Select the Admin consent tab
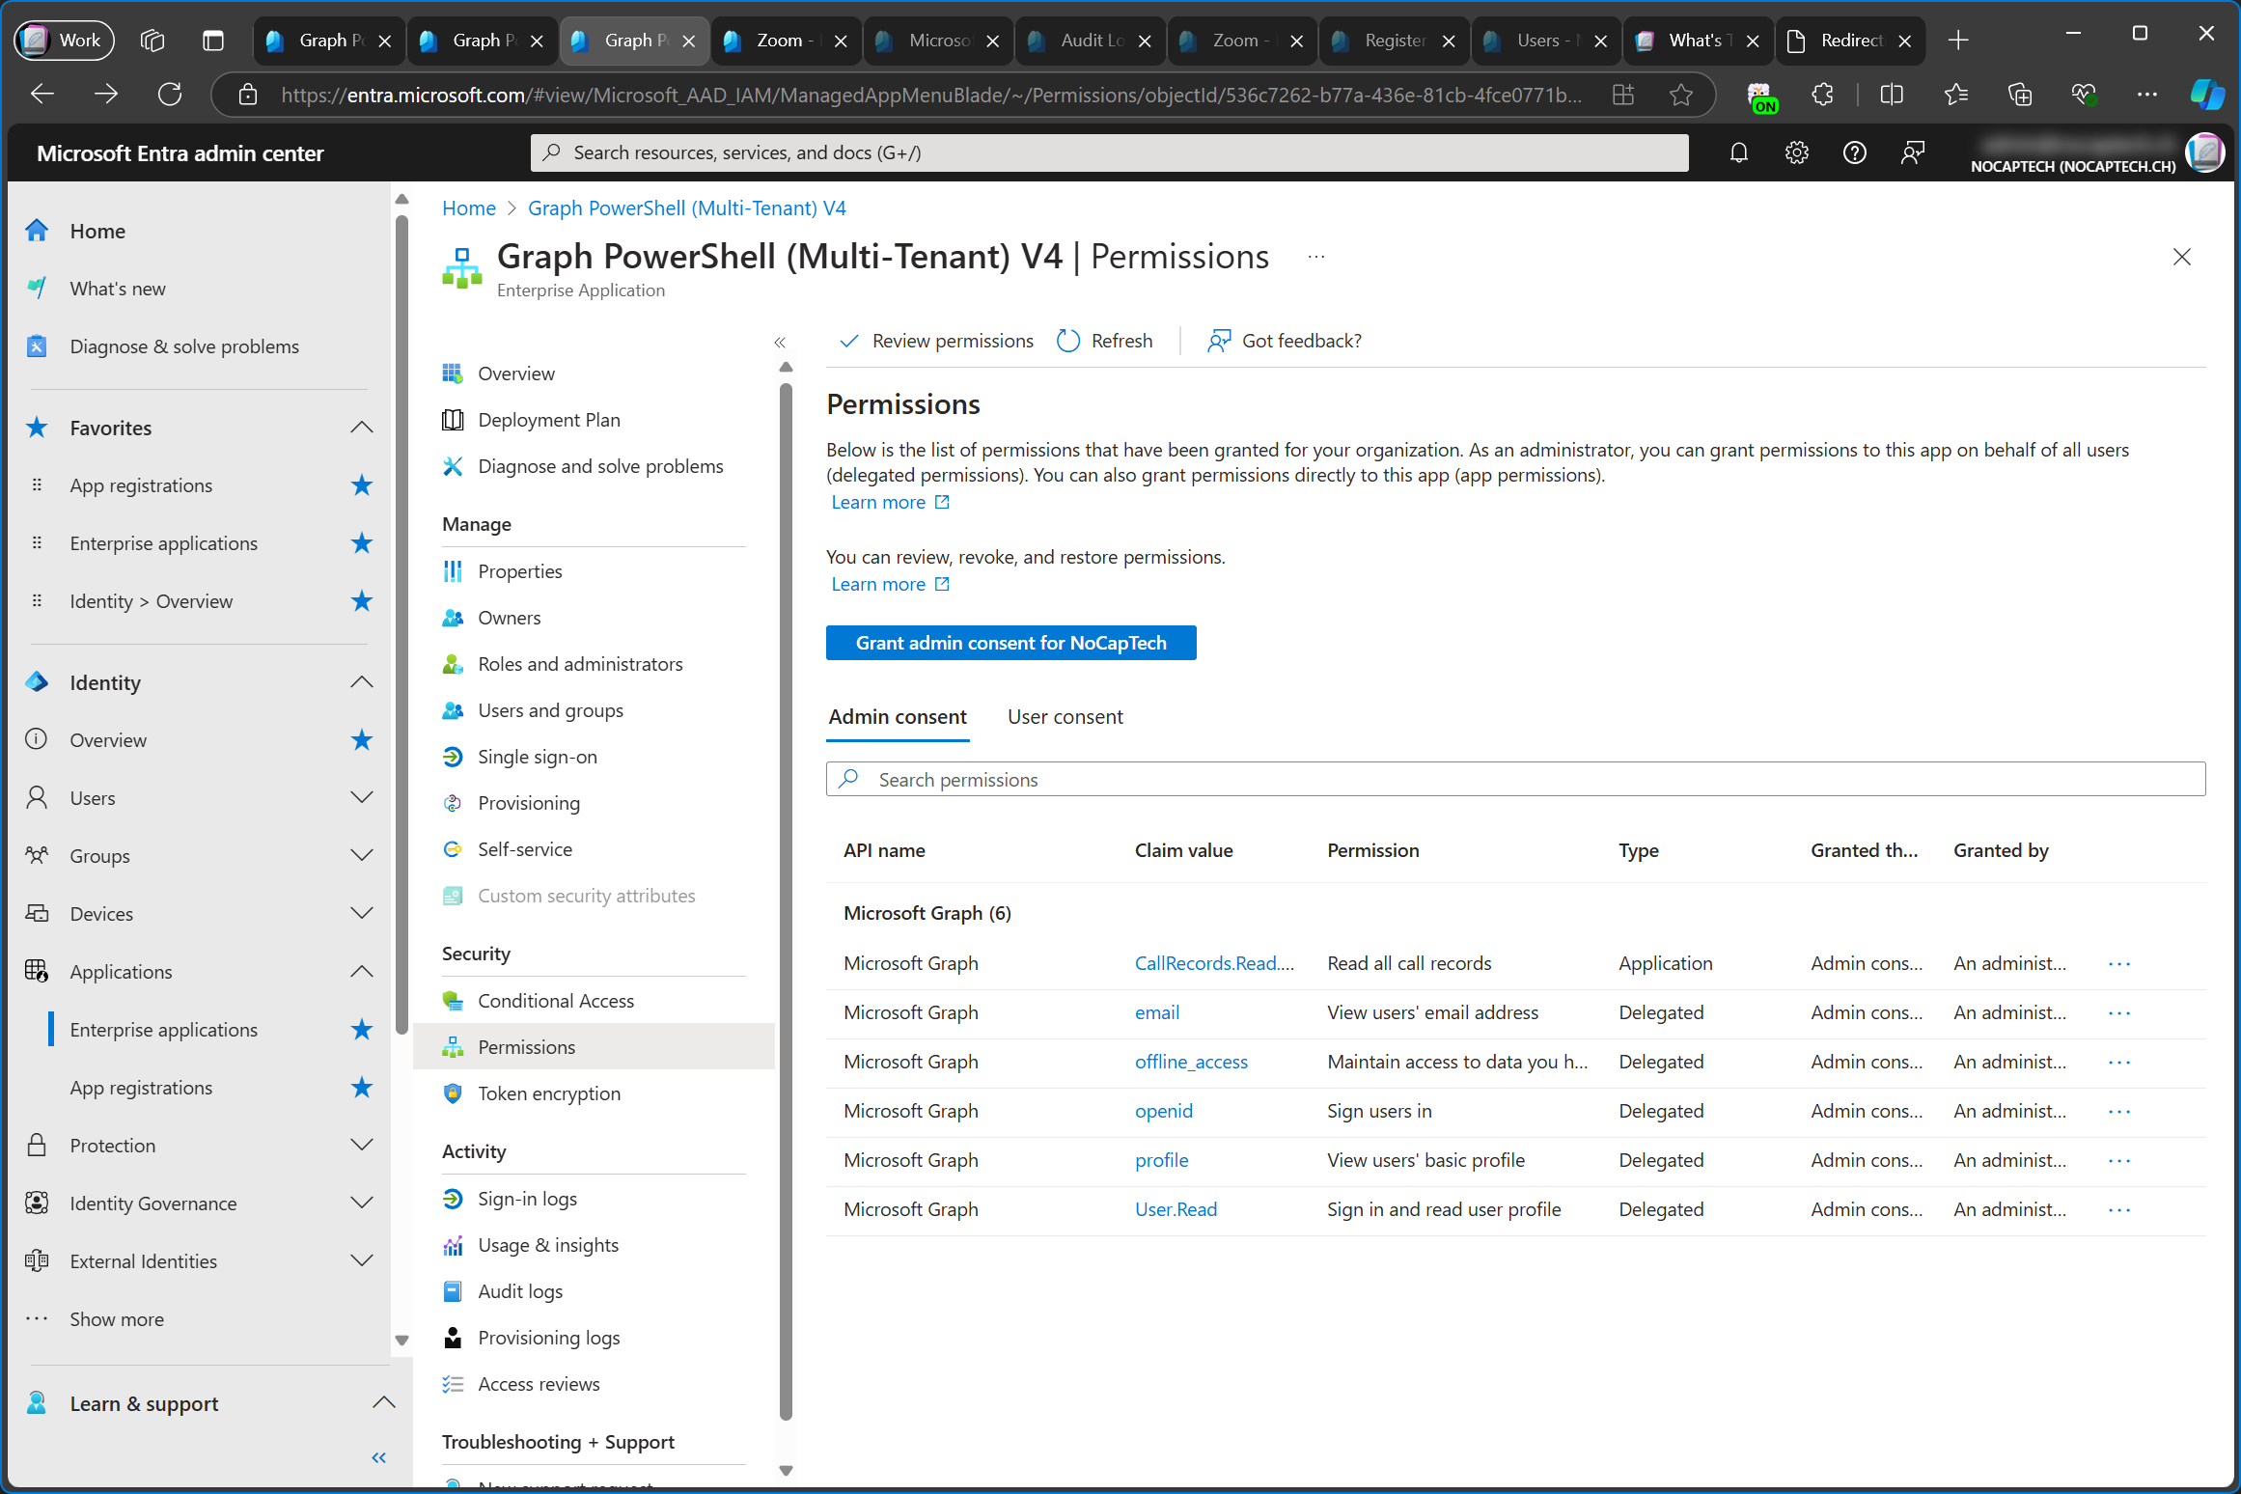 point(897,715)
